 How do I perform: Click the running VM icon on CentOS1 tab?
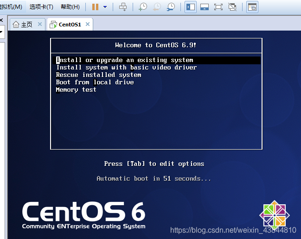pos(53,25)
